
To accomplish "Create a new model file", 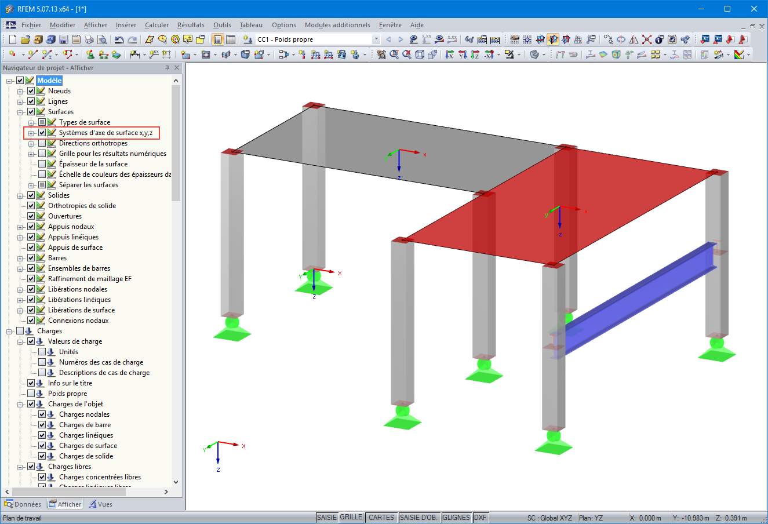I will tap(13, 39).
